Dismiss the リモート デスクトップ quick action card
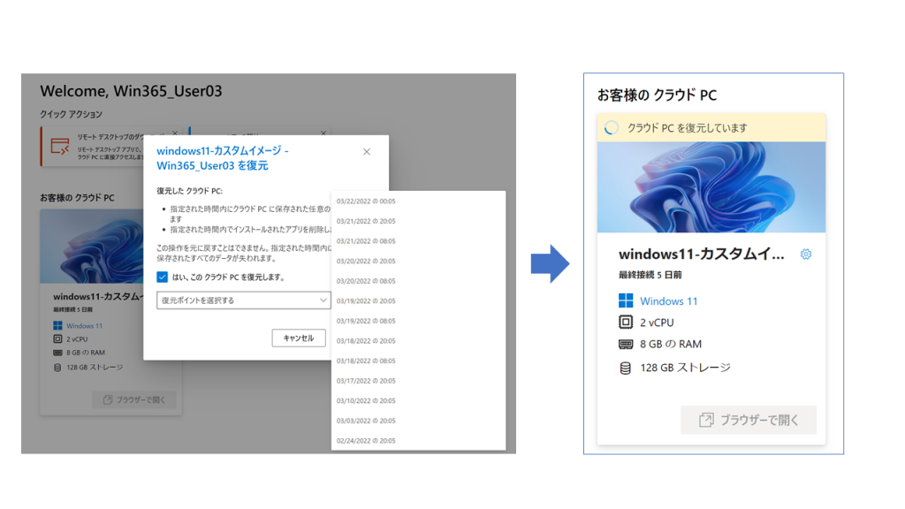 (176, 133)
